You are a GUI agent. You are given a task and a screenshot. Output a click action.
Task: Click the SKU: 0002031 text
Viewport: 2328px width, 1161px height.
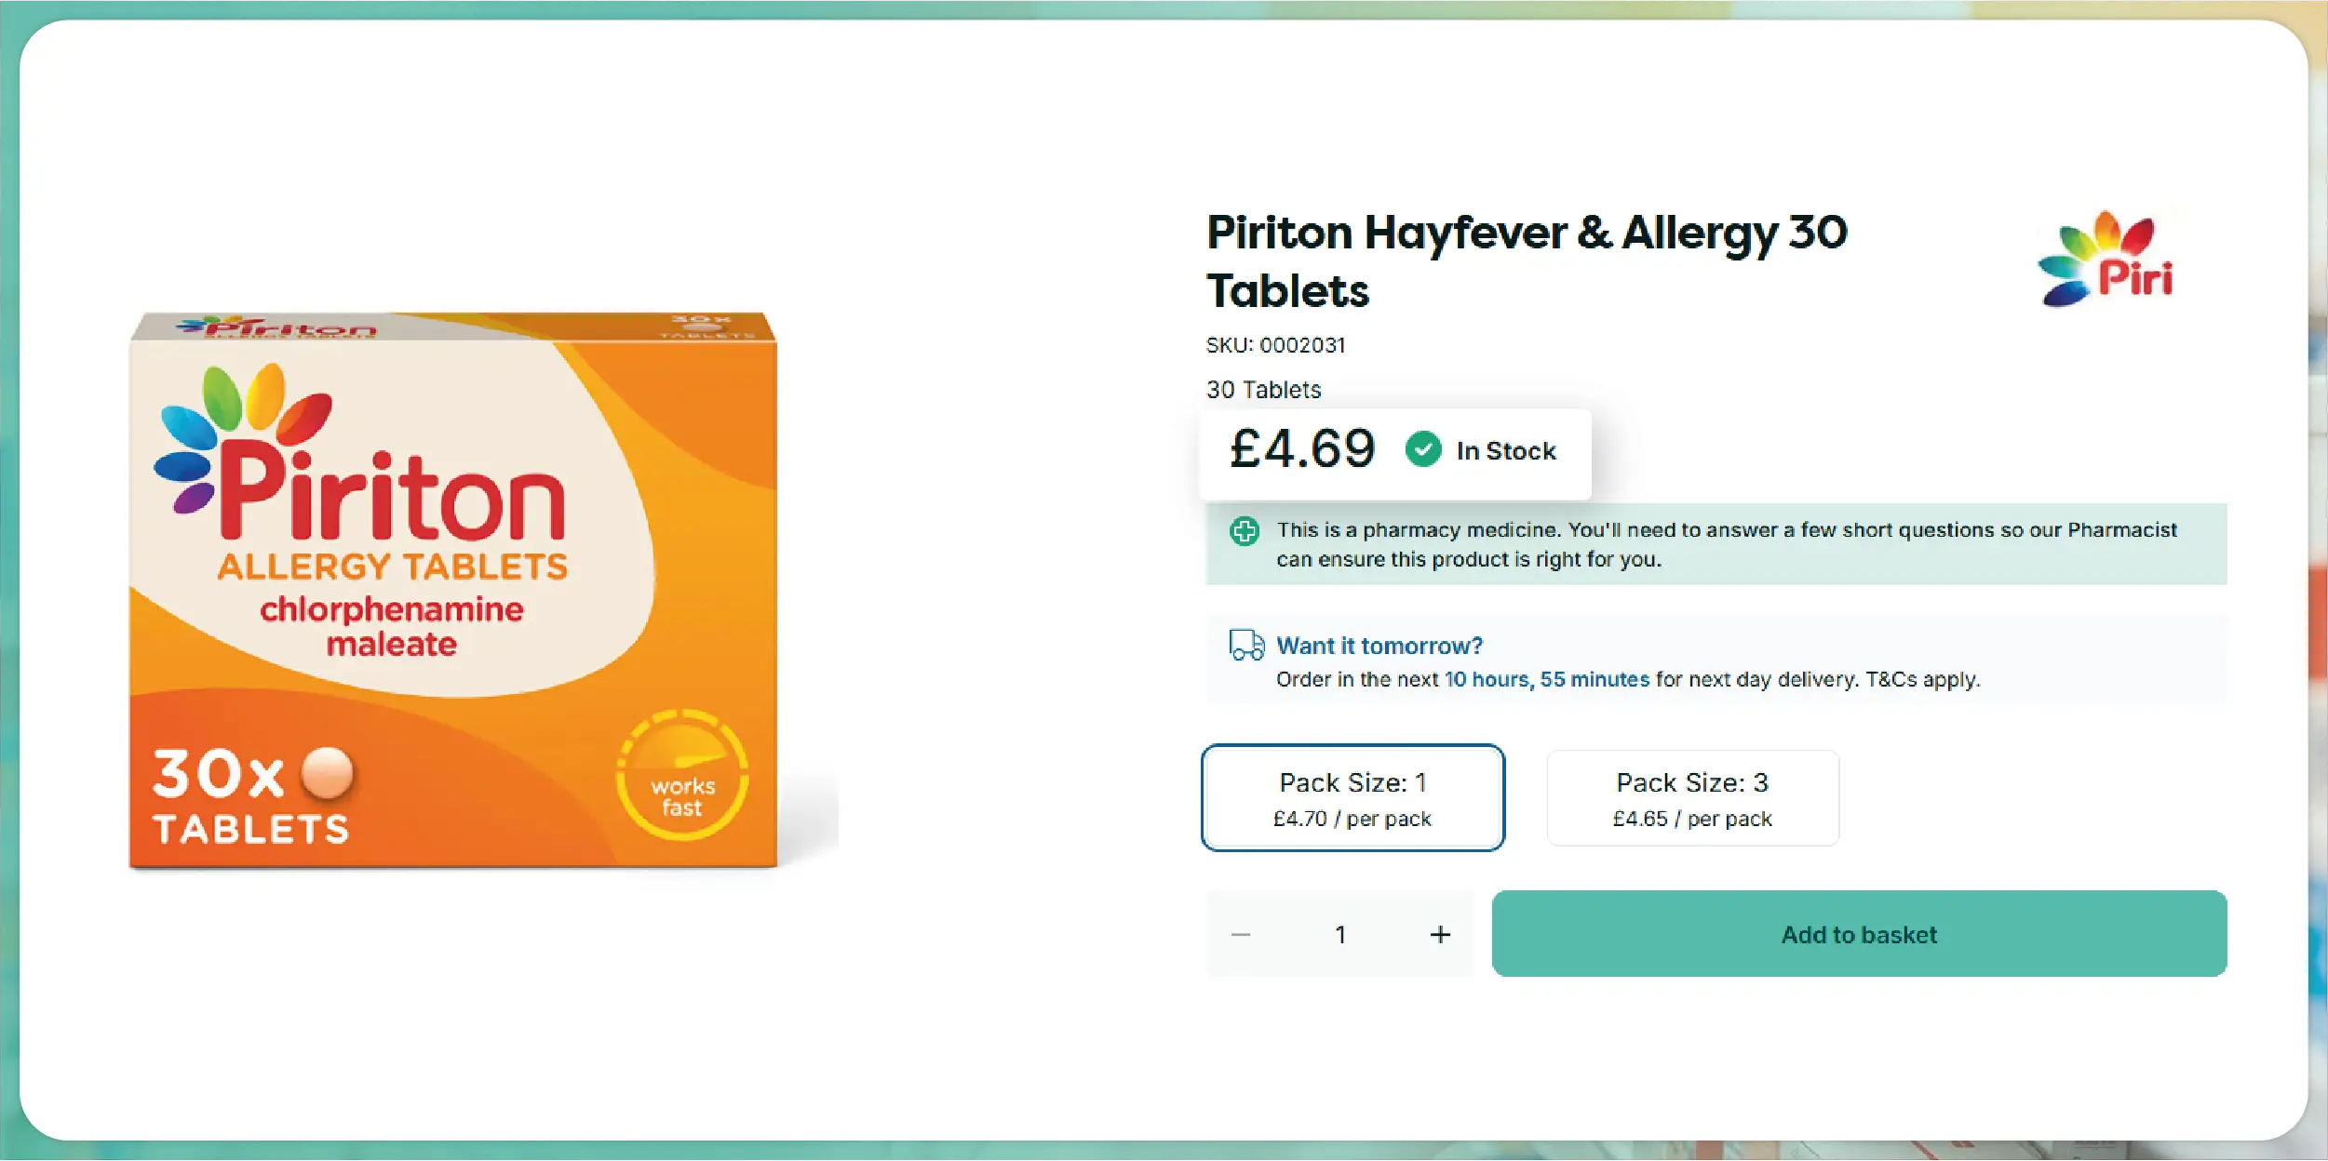pyautogui.click(x=1275, y=345)
